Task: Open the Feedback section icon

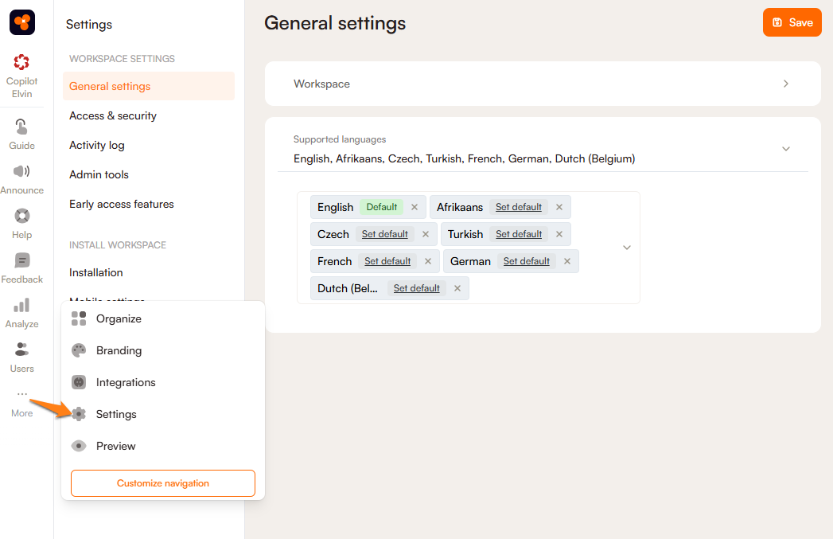Action: [21, 260]
